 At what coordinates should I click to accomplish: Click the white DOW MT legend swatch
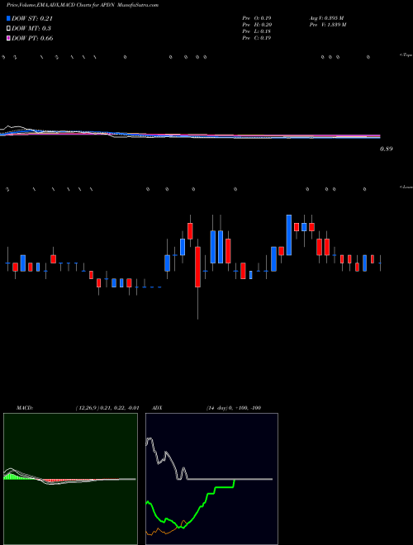8,28
